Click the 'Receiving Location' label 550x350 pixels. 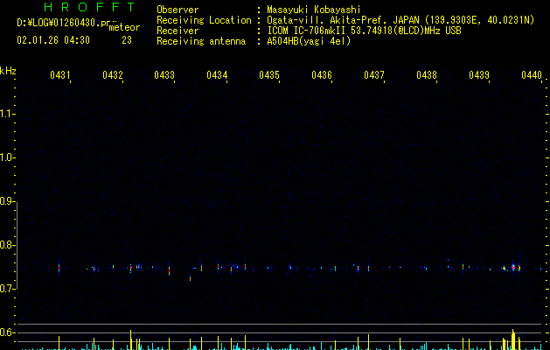(x=204, y=20)
